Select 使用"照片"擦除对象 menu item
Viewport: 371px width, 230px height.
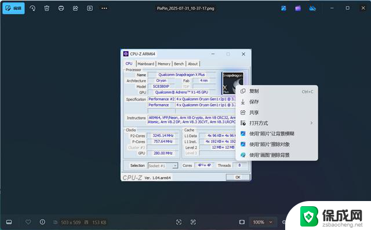277,144
